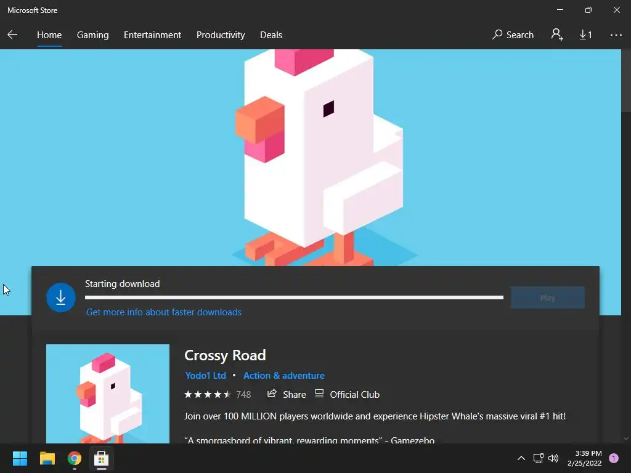Go to the Deals tab

pyautogui.click(x=271, y=35)
